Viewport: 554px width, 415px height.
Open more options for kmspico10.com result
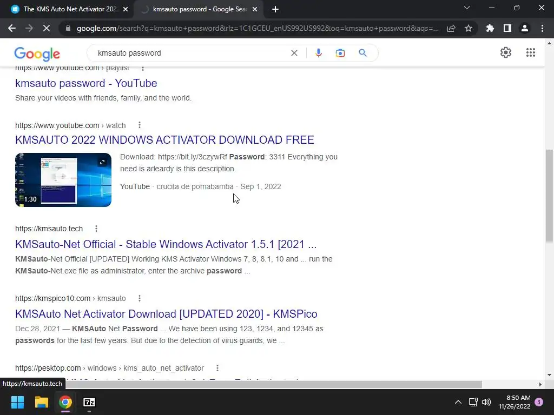click(140, 298)
